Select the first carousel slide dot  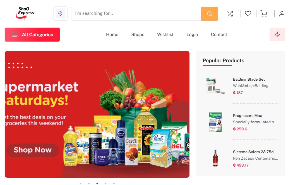click(80, 184)
